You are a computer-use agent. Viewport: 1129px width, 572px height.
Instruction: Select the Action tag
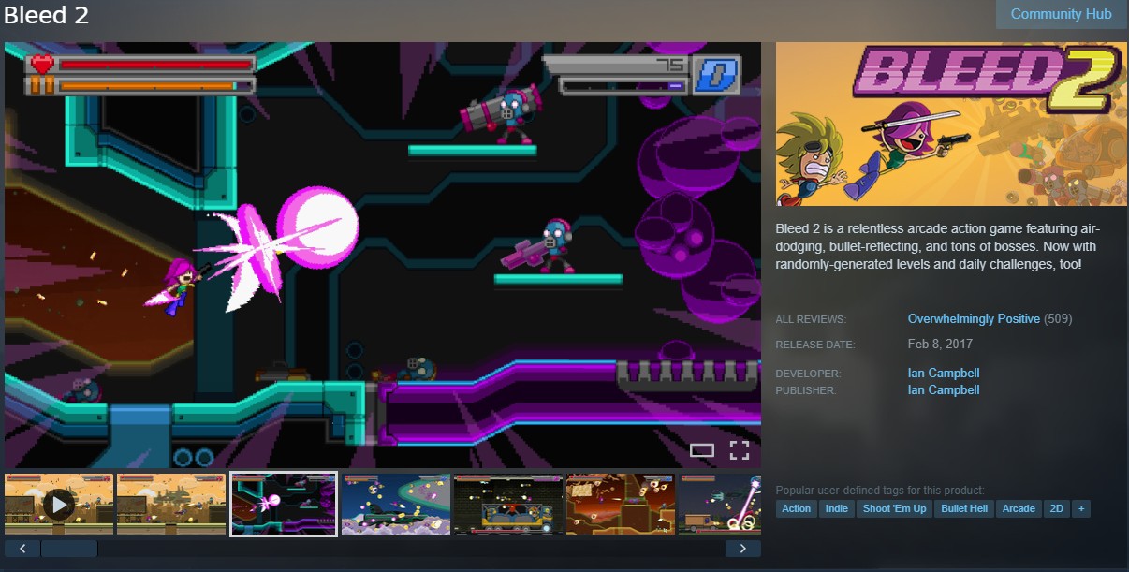(x=797, y=508)
